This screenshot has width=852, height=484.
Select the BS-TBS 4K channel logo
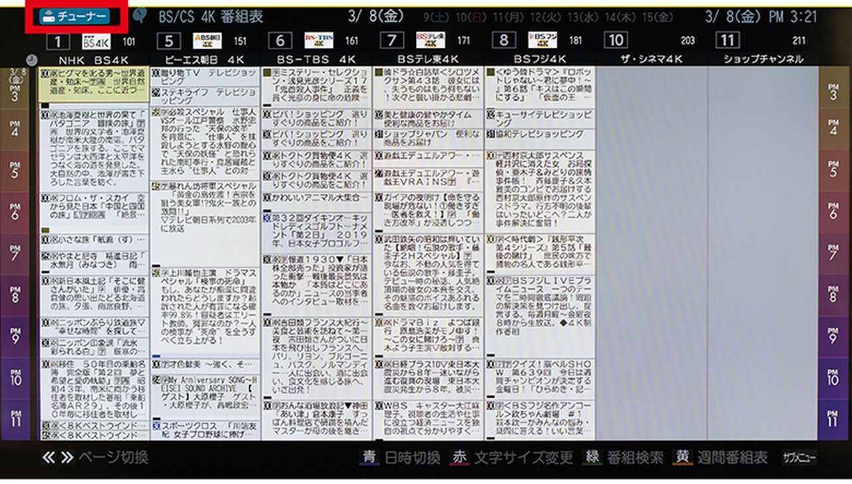[318, 41]
